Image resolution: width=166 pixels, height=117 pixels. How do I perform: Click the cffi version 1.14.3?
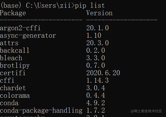pyautogui.click(x=98, y=80)
